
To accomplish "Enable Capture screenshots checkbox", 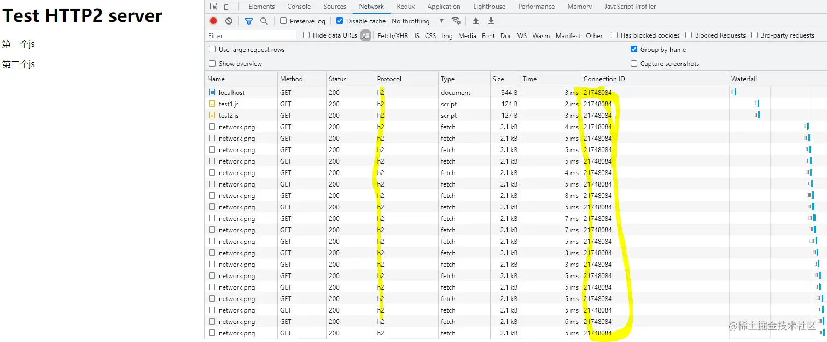I will [634, 63].
